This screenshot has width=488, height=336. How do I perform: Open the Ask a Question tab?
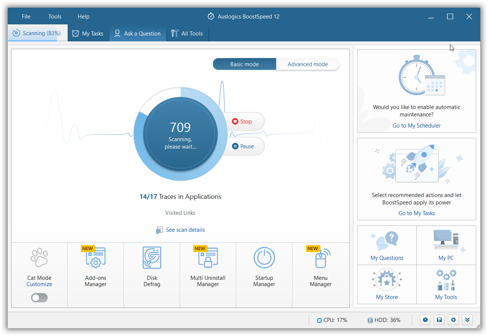click(138, 33)
